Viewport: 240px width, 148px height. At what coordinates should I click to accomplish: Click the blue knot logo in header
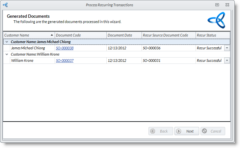pyautogui.click(x=216, y=20)
